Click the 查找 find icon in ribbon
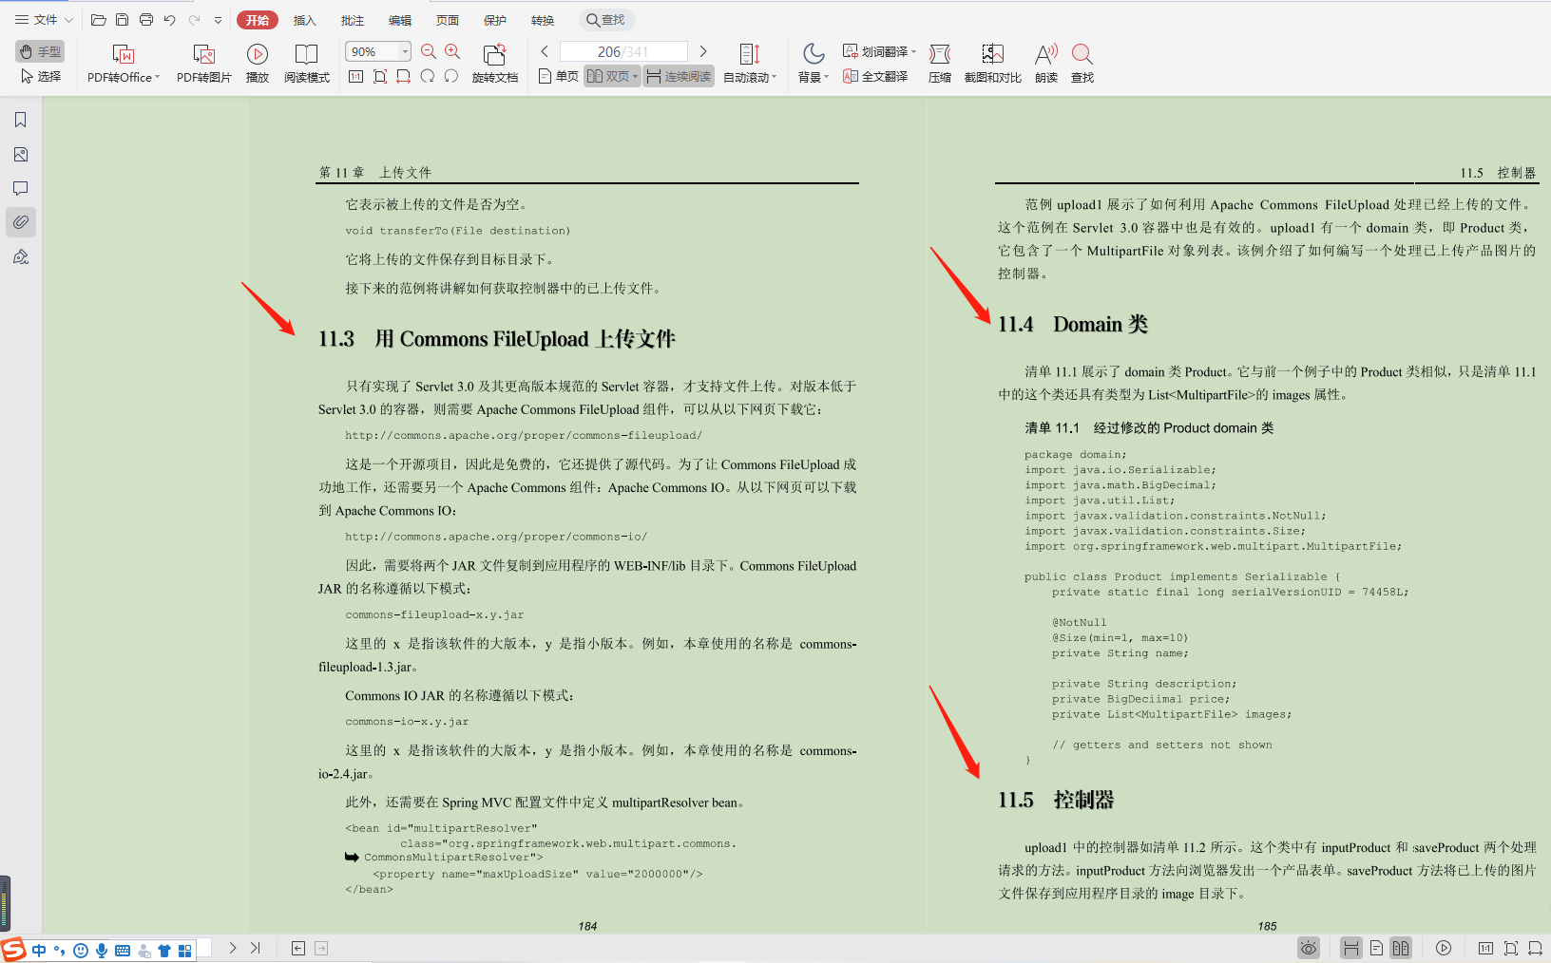This screenshot has height=963, width=1551. pyautogui.click(x=1082, y=64)
